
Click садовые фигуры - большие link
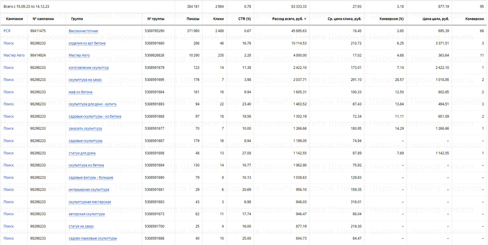point(91,178)
